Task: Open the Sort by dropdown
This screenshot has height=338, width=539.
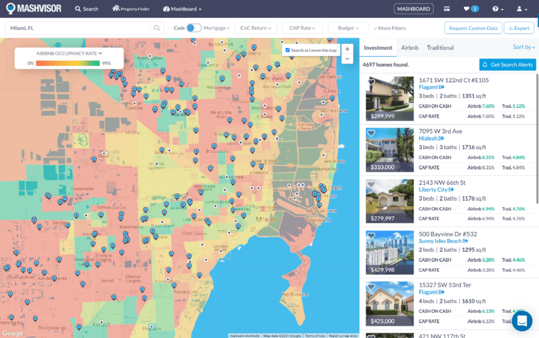Action: click(523, 47)
